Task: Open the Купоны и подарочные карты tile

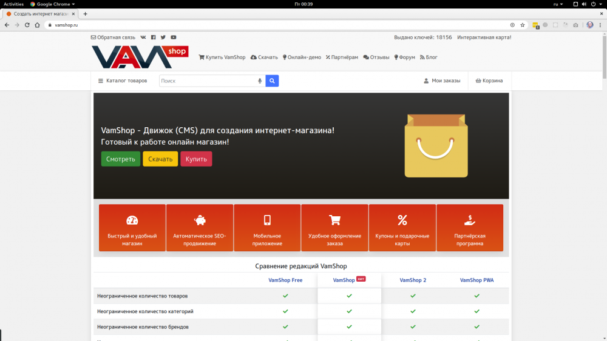Action: (402, 228)
